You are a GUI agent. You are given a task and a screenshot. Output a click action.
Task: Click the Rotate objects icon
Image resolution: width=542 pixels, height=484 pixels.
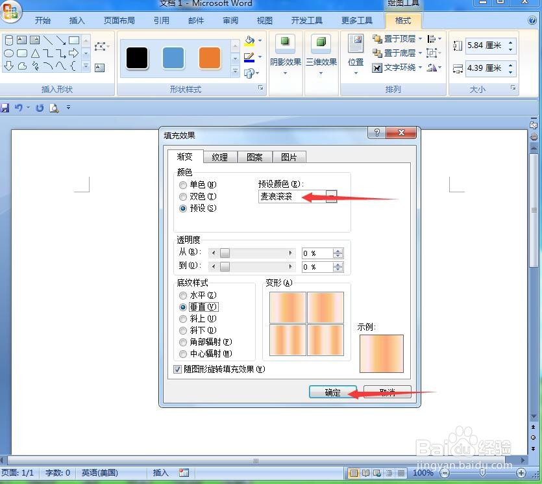point(432,68)
